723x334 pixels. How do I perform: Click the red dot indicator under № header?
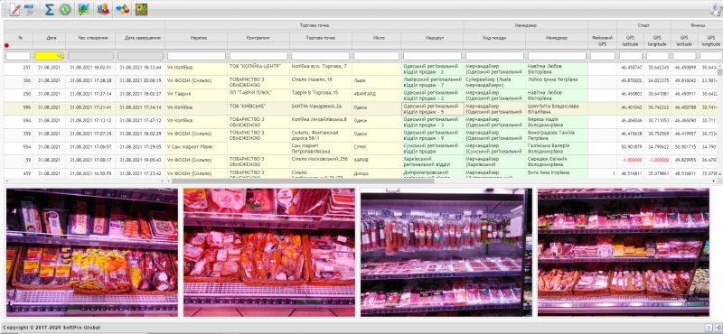[x=6, y=45]
